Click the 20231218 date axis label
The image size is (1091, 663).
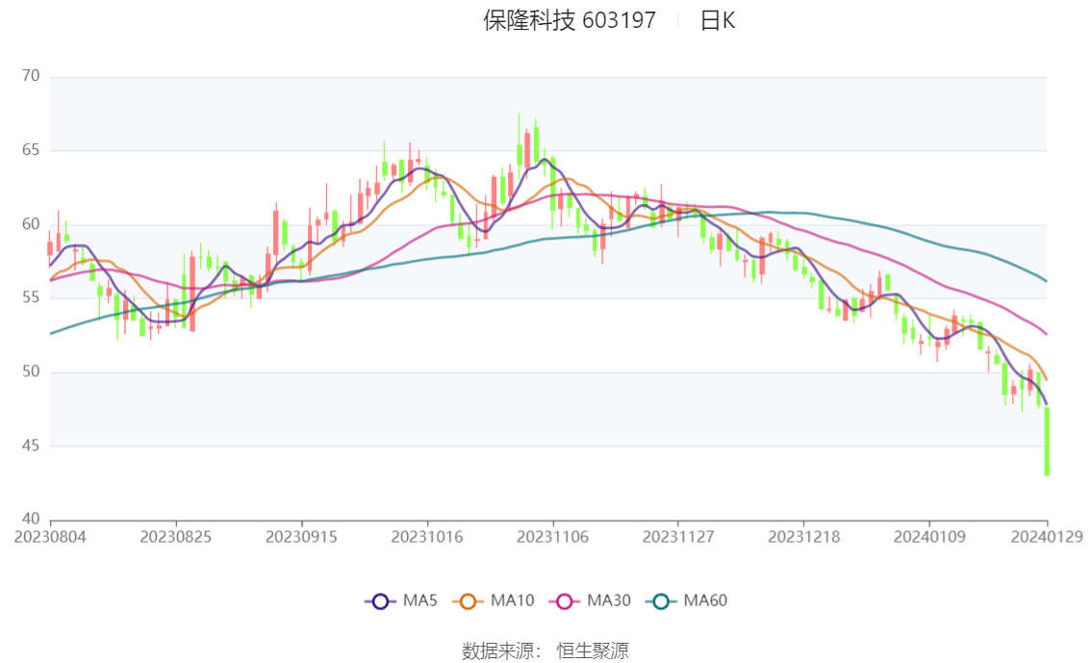[804, 537]
